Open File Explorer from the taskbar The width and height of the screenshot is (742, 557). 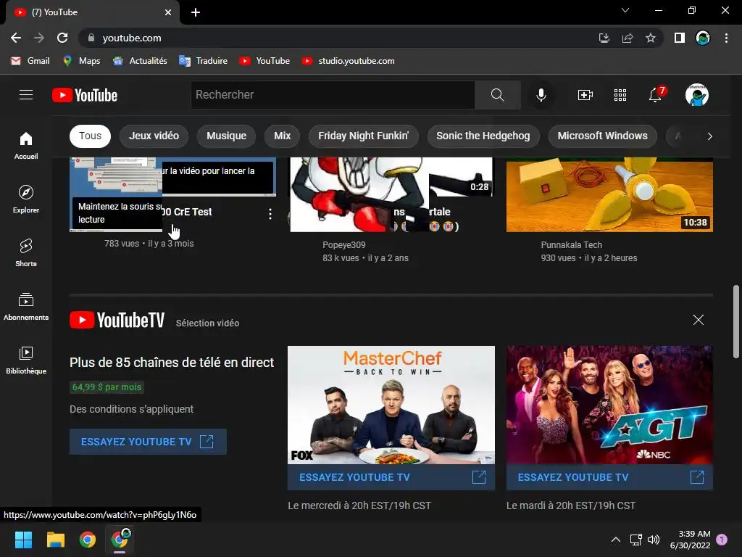click(55, 540)
